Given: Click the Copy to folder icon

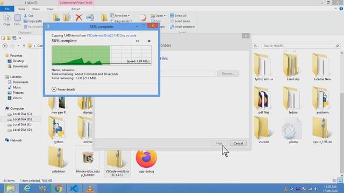Looking at the screenshot, I should (x=67, y=18).
